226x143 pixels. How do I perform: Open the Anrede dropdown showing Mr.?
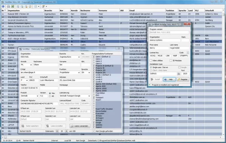click(31, 65)
